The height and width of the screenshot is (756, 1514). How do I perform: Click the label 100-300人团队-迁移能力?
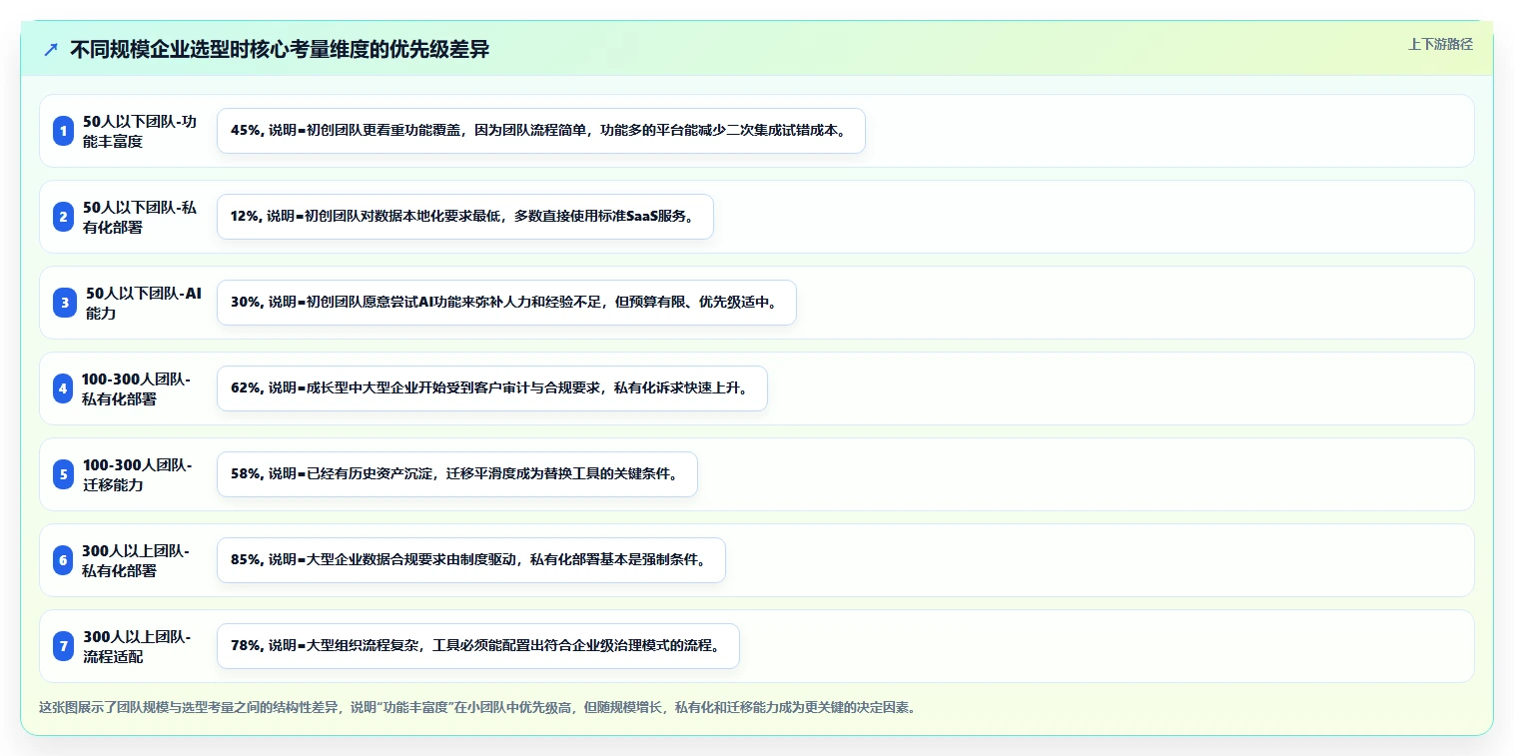coord(137,474)
